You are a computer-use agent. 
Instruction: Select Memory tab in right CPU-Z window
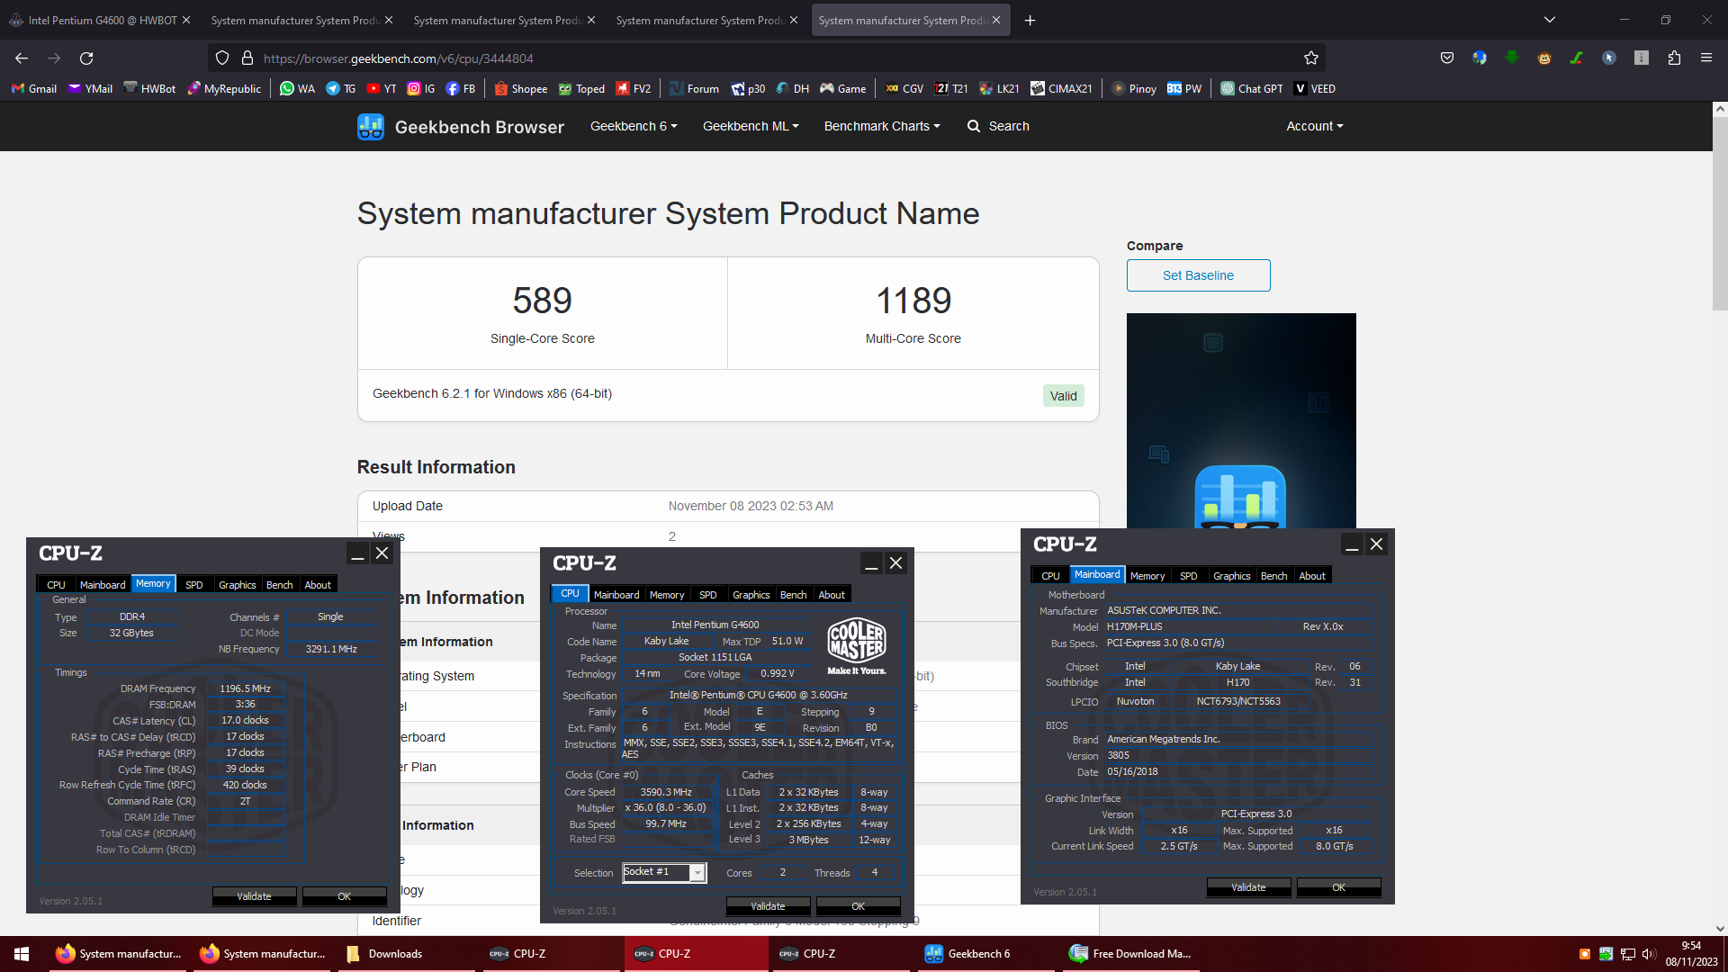(x=1147, y=576)
